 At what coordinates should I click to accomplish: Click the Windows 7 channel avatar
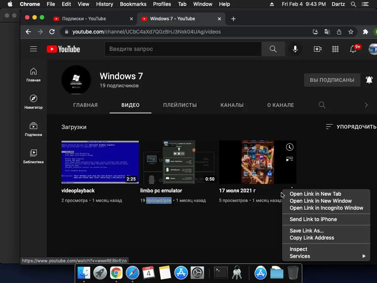76,80
